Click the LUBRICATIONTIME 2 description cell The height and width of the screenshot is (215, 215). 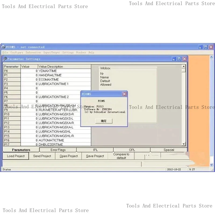59,97
